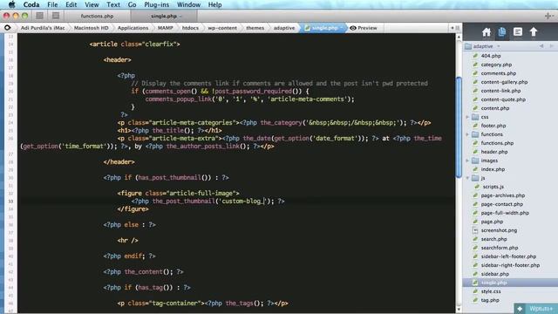The width and height of the screenshot is (558, 314).
Task: Click Applications path segment
Action: (x=133, y=28)
